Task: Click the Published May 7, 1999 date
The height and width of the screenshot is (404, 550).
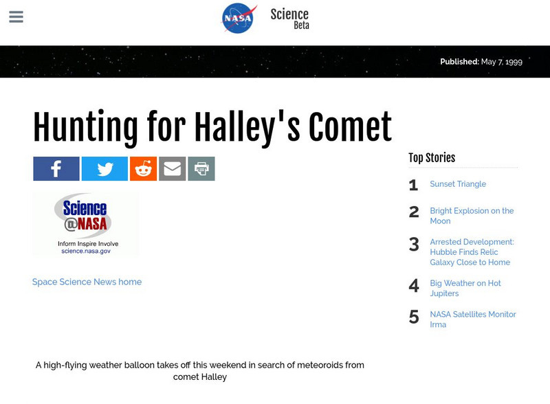Action: (481, 62)
